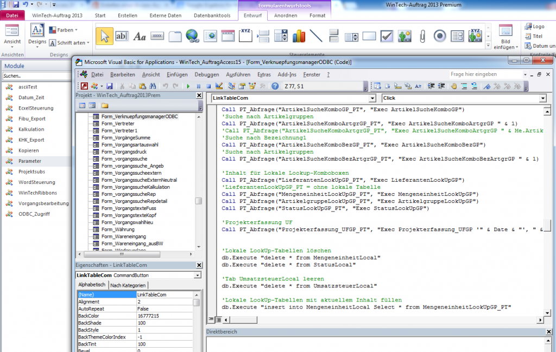Open the Click procedure dropdown
The width and height of the screenshot is (556, 352).
pos(543,99)
